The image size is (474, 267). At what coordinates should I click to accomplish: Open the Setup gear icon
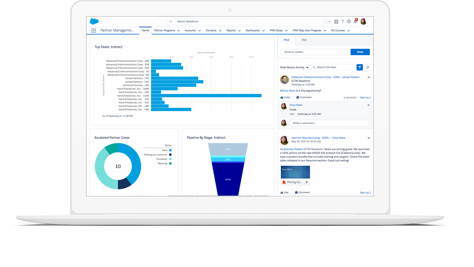(349, 22)
